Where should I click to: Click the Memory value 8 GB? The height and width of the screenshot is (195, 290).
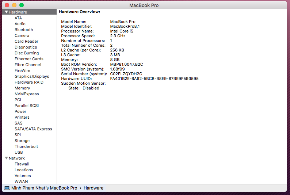click(x=115, y=60)
